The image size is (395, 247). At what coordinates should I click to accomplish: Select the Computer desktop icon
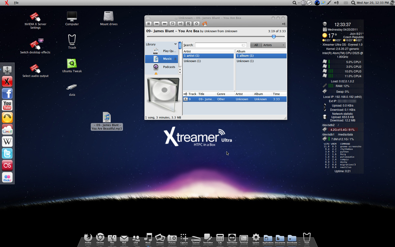pyautogui.click(x=72, y=19)
